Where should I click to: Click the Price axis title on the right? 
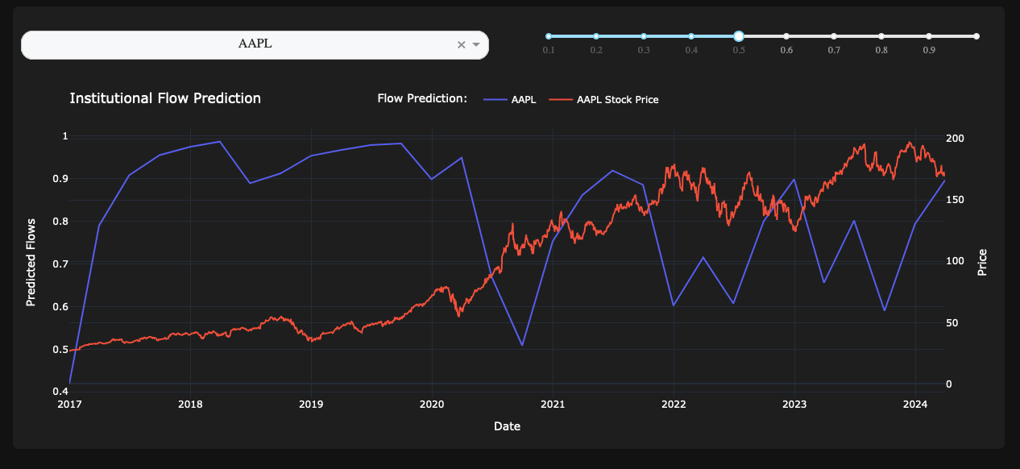pos(982,263)
